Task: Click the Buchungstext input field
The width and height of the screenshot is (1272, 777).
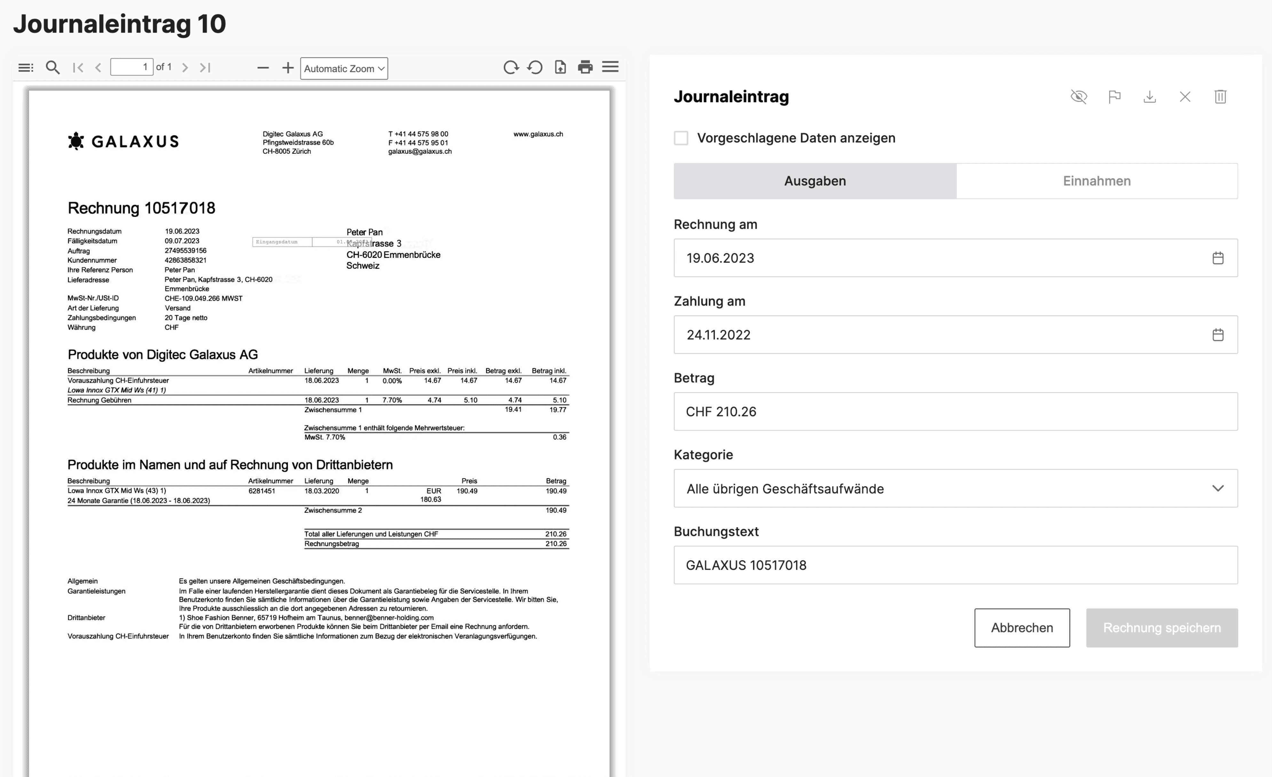Action: (956, 565)
